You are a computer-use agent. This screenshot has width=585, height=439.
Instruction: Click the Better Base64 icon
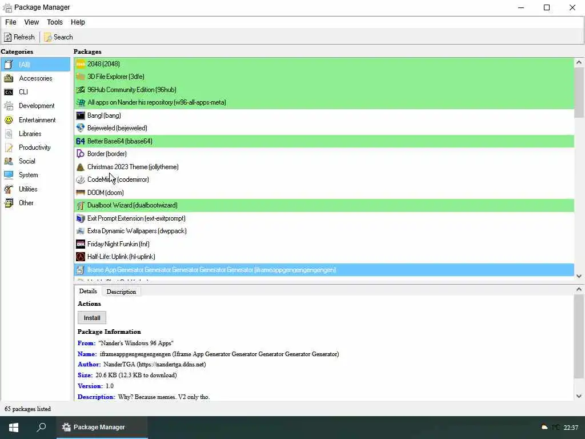[x=81, y=141]
